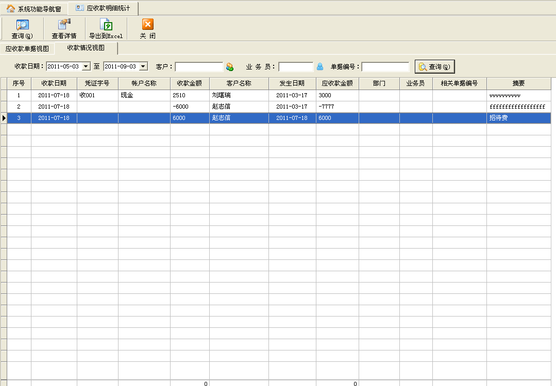Image resolution: width=556 pixels, height=386 pixels.
Task: Click the Query toolbar icon (查询)
Action: (22, 25)
